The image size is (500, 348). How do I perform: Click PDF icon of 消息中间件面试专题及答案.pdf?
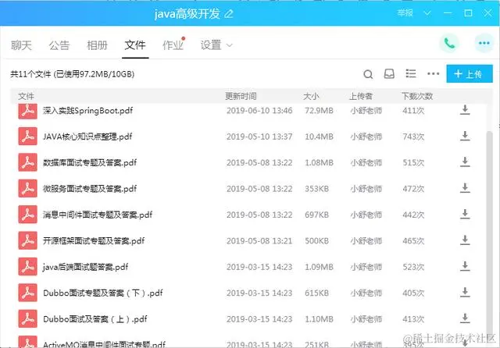(x=28, y=215)
